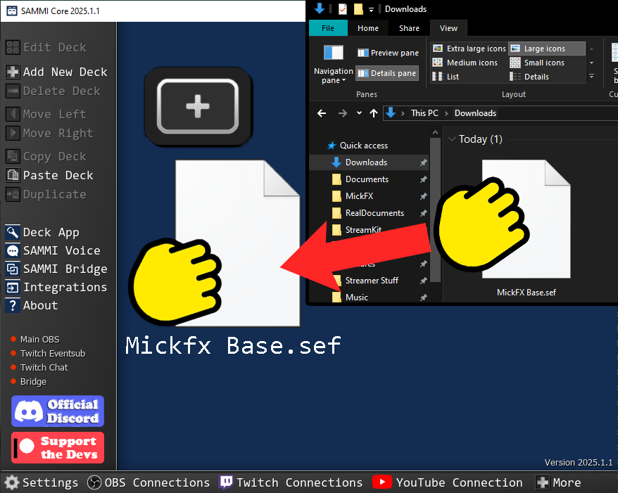Click the Add New Deck plus icon
This screenshot has width=618, height=493.
coord(13,72)
